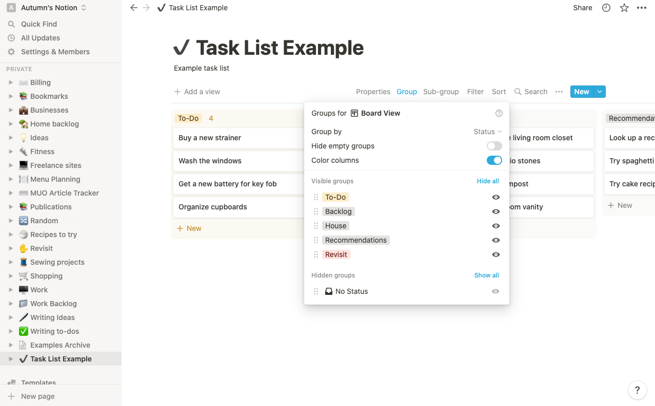Screen dimensions: 655x406
Task: Open the New button dropdown arrow
Action: click(600, 92)
